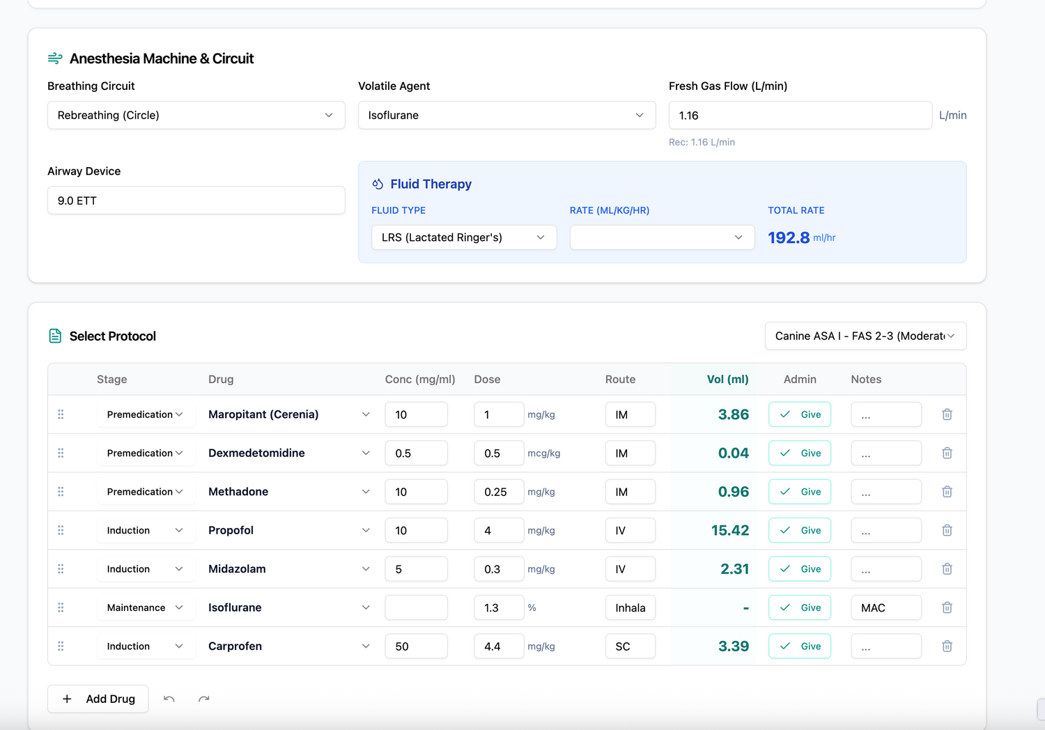Click the Fresh Gas Flow input field
The image size is (1045, 730).
800,115
